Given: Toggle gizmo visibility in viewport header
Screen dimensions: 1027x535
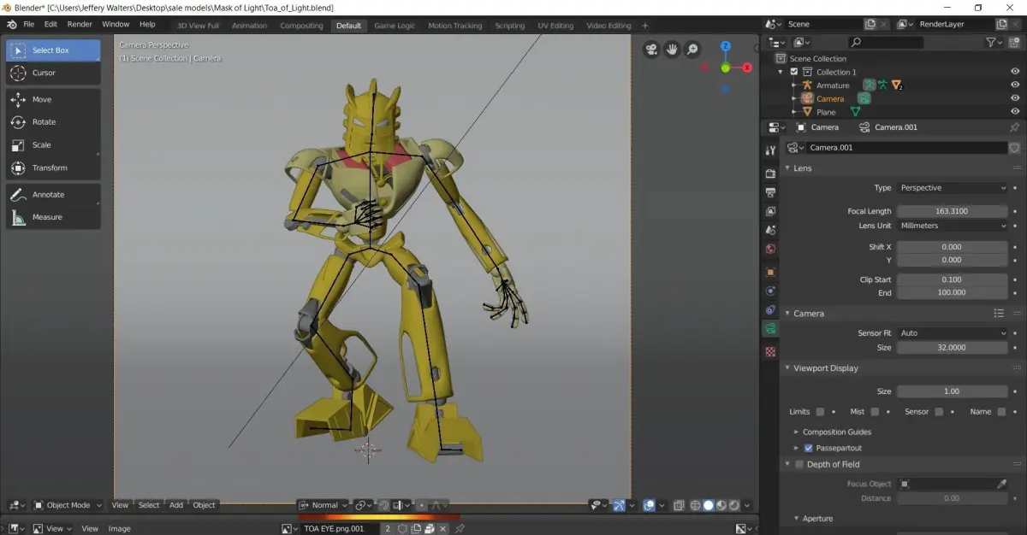Looking at the screenshot, I should tap(619, 505).
